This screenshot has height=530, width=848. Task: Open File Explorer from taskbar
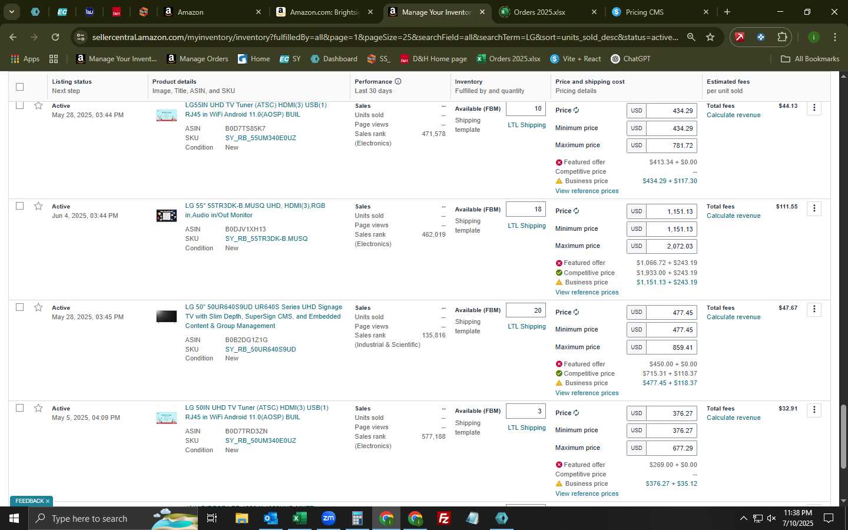tap(241, 518)
